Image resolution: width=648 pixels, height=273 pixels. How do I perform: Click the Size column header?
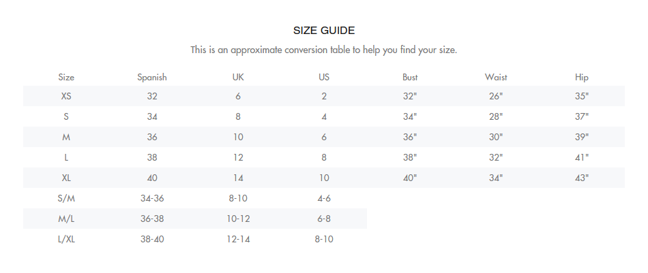click(x=66, y=77)
